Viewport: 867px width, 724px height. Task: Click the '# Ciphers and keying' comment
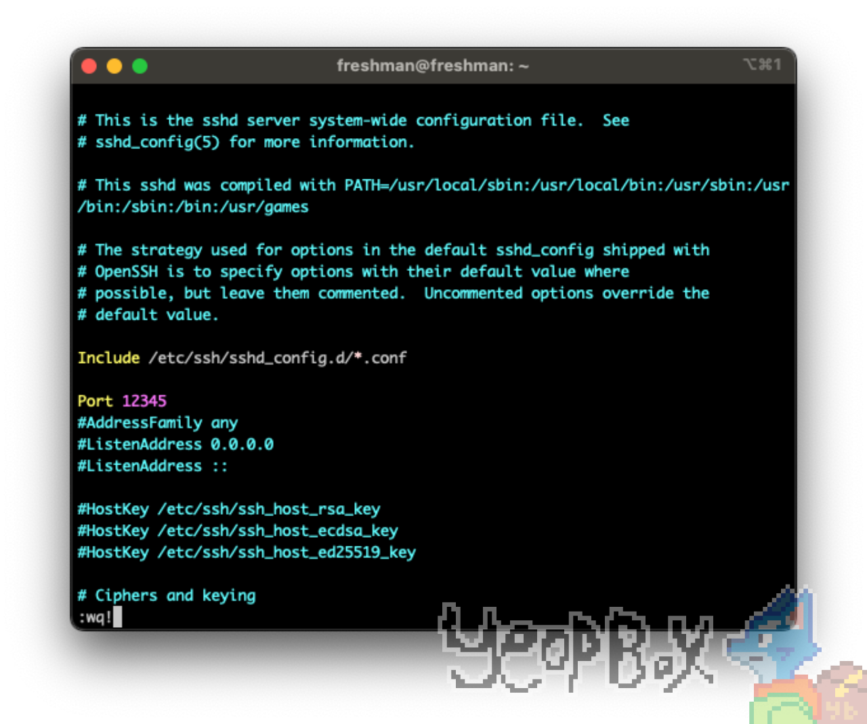pyautogui.click(x=167, y=596)
